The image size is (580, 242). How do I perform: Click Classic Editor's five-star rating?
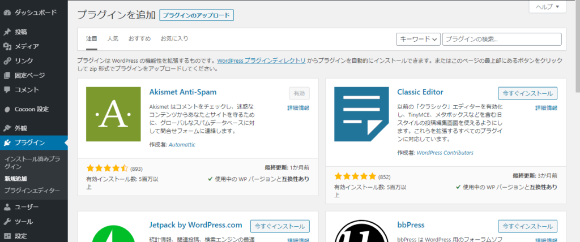[355, 176]
